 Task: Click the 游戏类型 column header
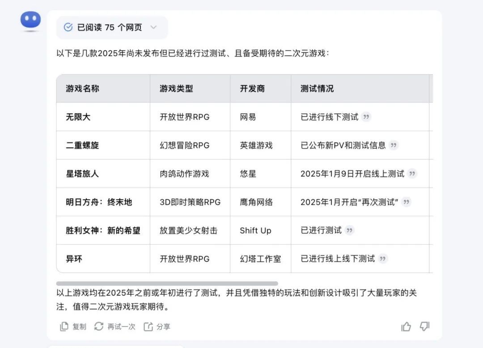pyautogui.click(x=176, y=88)
